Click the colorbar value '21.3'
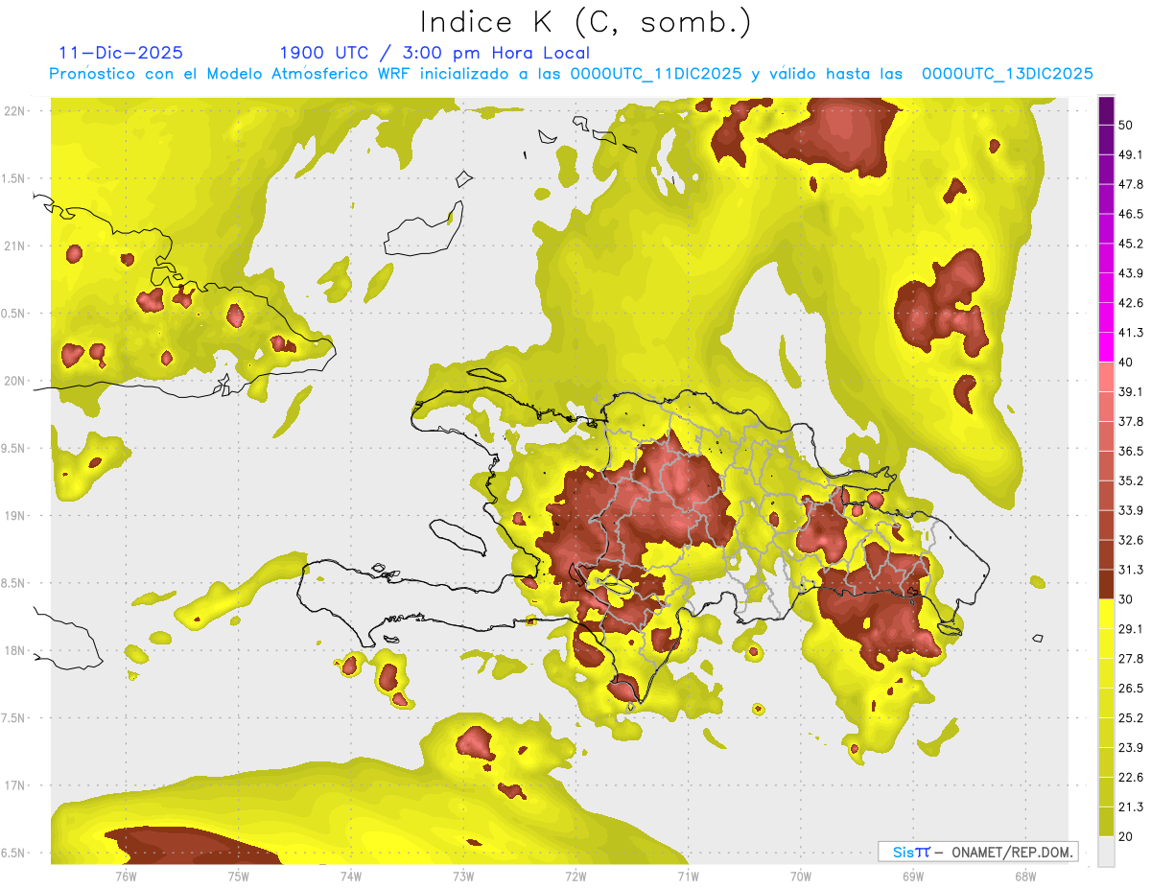This screenshot has height=889, width=1151. [x=1131, y=807]
